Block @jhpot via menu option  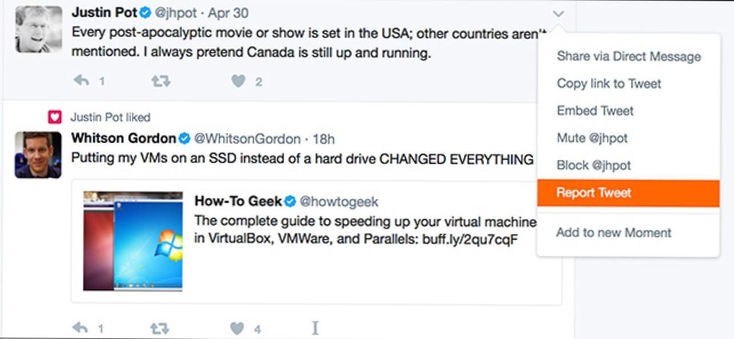pyautogui.click(x=593, y=165)
